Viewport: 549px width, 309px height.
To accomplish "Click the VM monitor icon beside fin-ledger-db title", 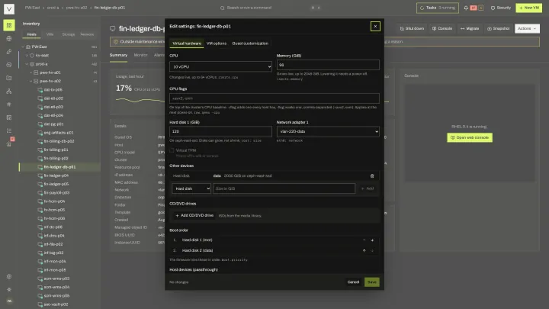I will pyautogui.click(x=112, y=28).
